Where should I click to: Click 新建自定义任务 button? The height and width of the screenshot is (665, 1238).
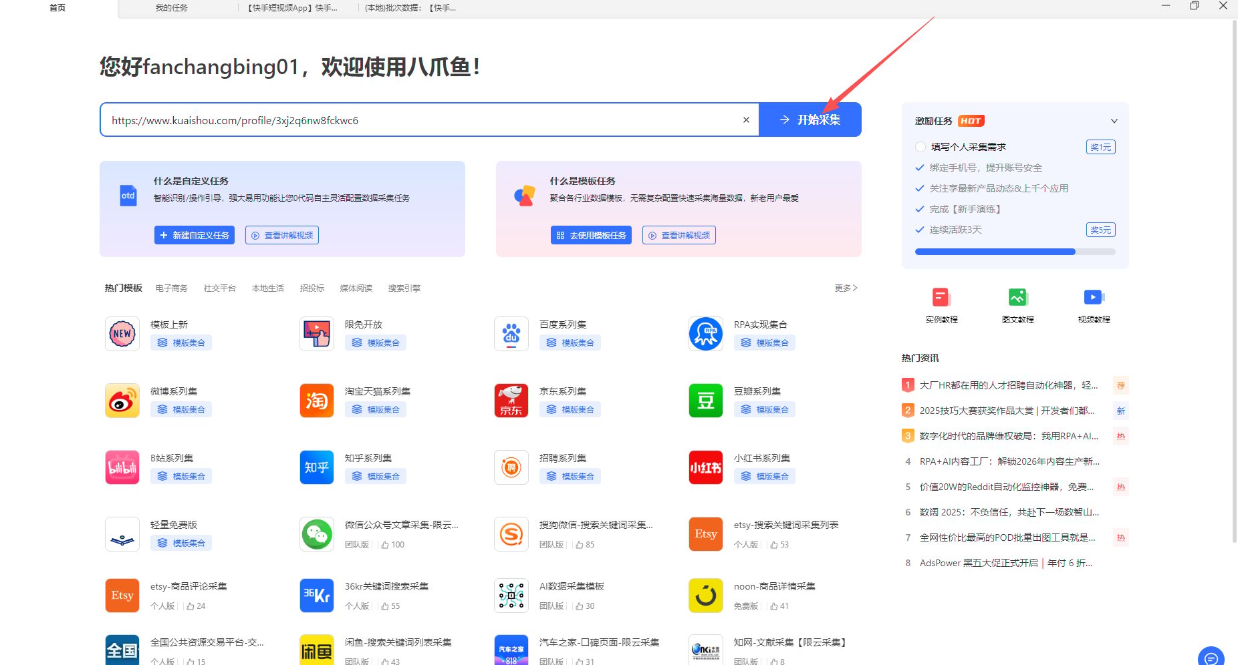tap(195, 235)
